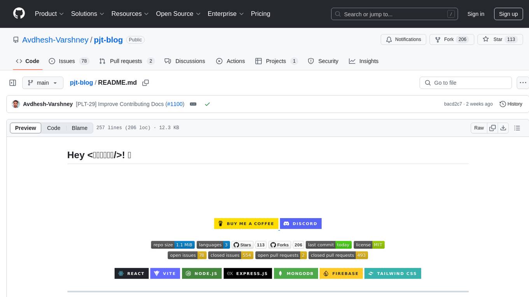Click the closed pull requests 493 badge
This screenshot has width=529, height=297.
coord(338,255)
